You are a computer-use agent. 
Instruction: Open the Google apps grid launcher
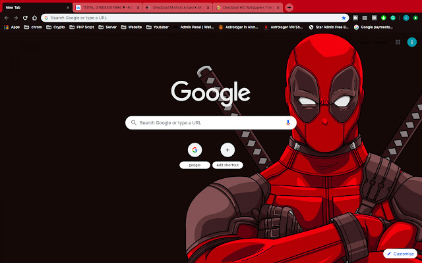tap(398, 42)
